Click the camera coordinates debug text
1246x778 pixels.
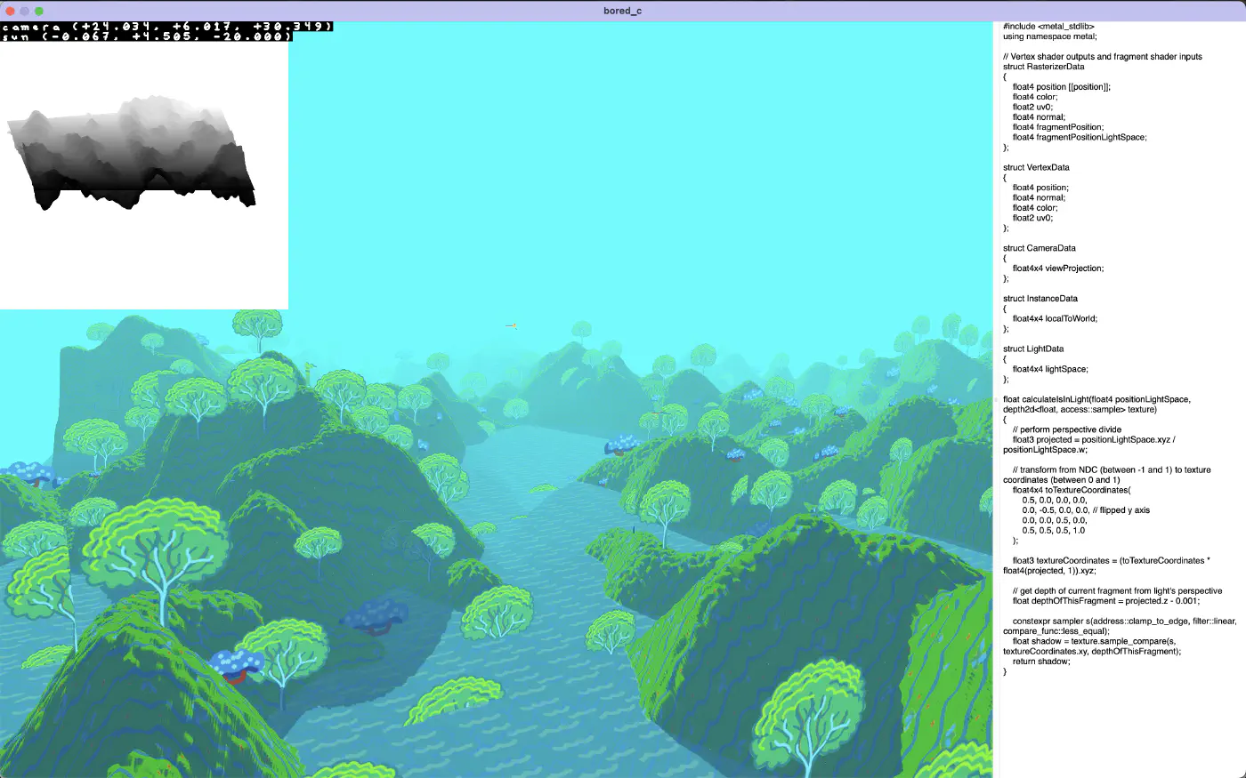(166, 27)
